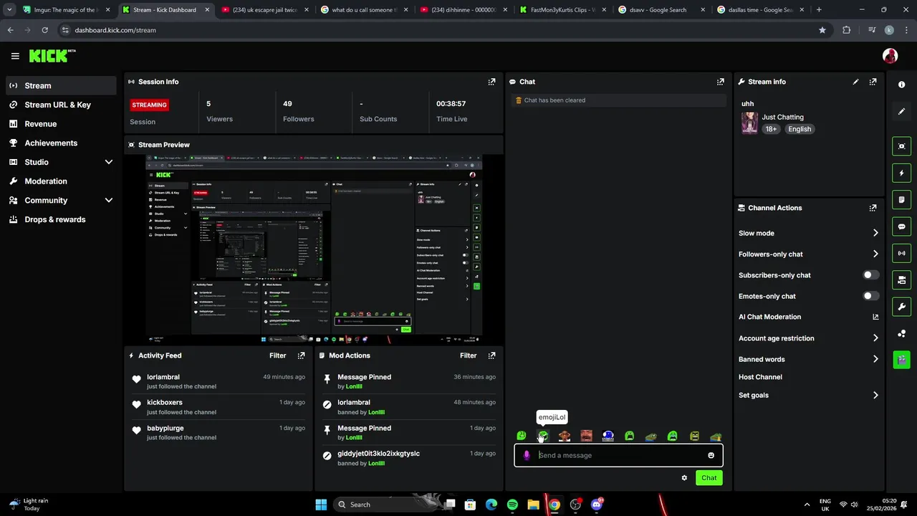
Task: Open AI Chat Moderation external link
Action: point(875,317)
